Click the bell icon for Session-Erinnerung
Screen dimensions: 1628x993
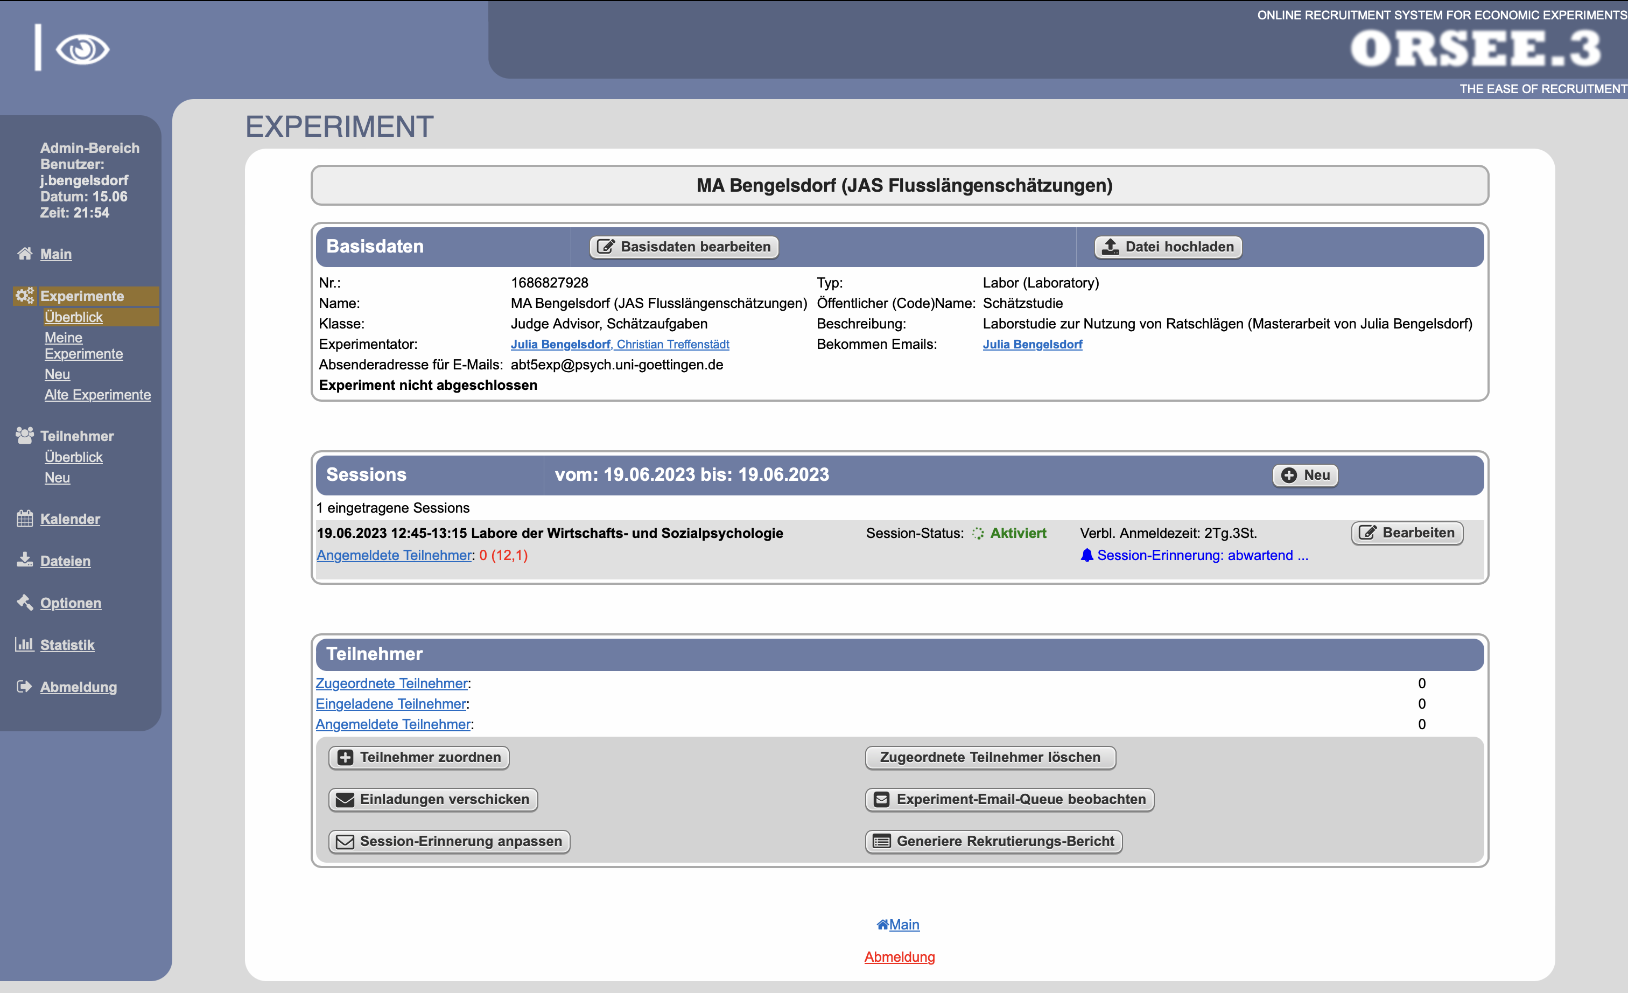point(1086,555)
